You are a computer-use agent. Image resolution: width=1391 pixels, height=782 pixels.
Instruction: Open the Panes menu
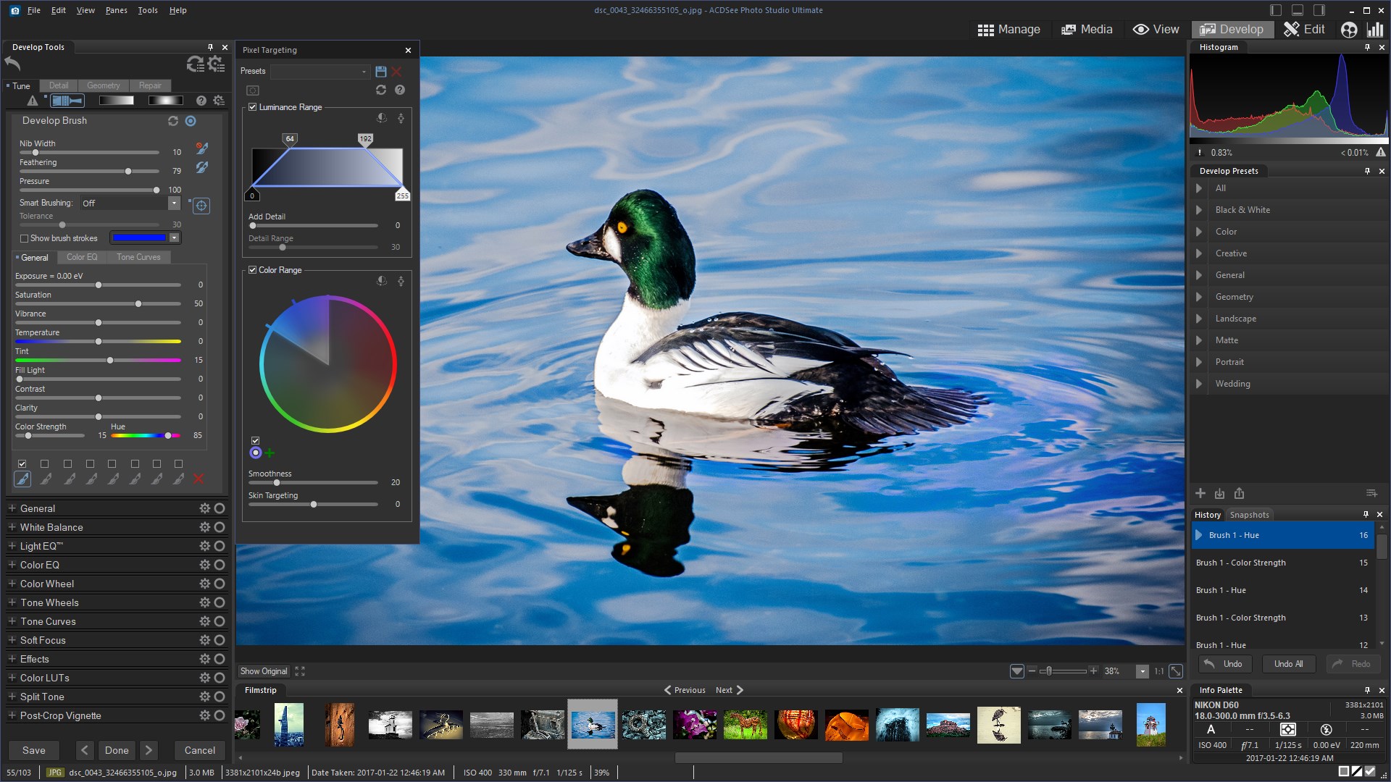tap(116, 10)
